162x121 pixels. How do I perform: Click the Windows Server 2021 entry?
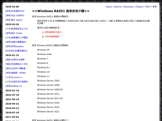(48, 112)
